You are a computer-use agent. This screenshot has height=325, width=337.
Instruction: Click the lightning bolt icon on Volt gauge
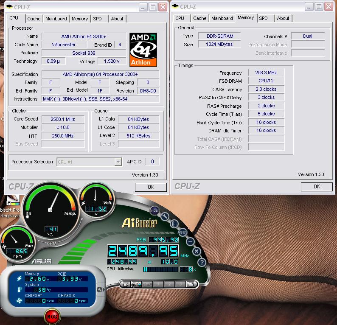pyautogui.click(x=83, y=203)
